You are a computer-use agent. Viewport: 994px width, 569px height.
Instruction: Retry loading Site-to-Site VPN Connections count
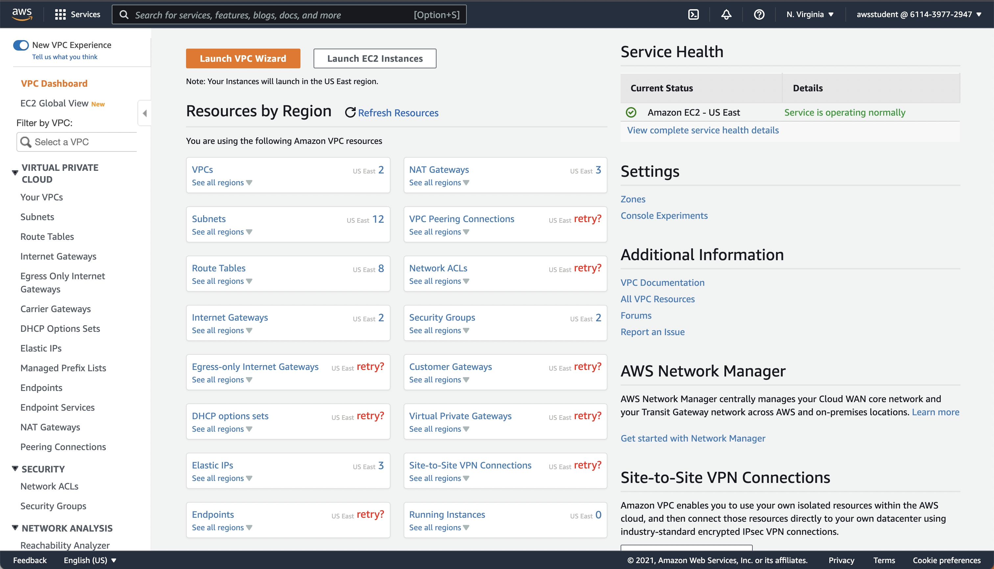pyautogui.click(x=587, y=465)
